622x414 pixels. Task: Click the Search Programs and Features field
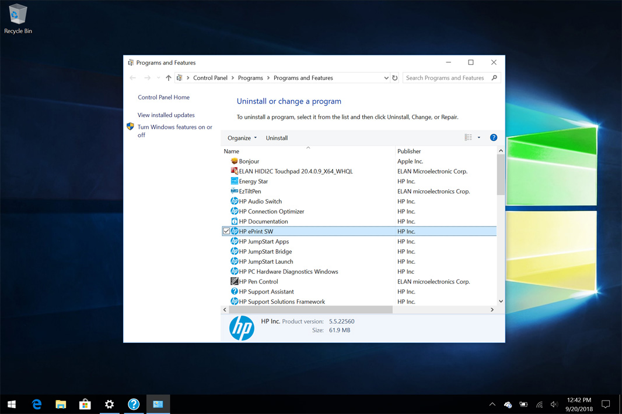tap(446, 78)
